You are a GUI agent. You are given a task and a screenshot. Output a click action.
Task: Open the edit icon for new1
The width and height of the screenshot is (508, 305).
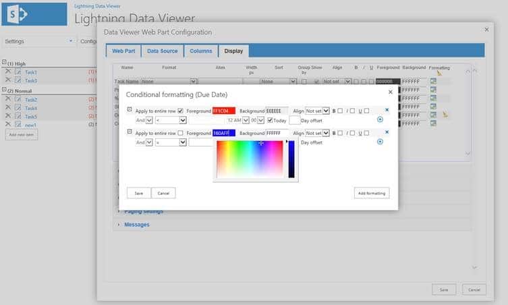18,124
